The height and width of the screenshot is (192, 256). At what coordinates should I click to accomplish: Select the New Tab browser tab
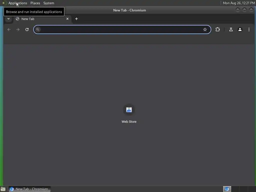[42, 19]
